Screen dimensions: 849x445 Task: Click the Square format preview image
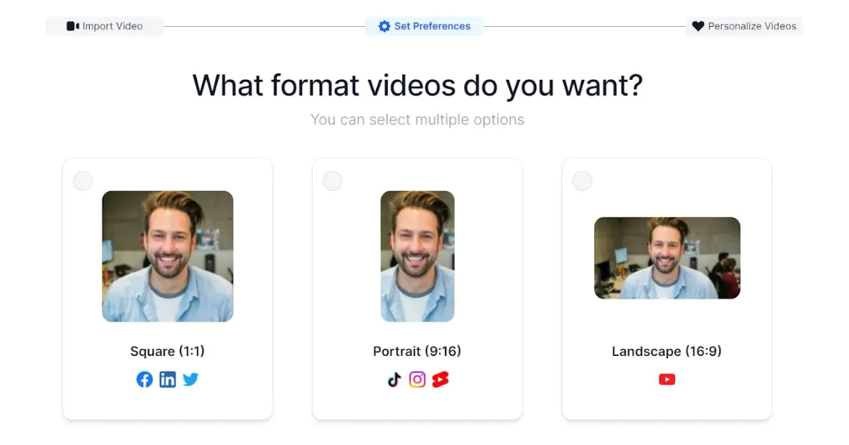168,257
